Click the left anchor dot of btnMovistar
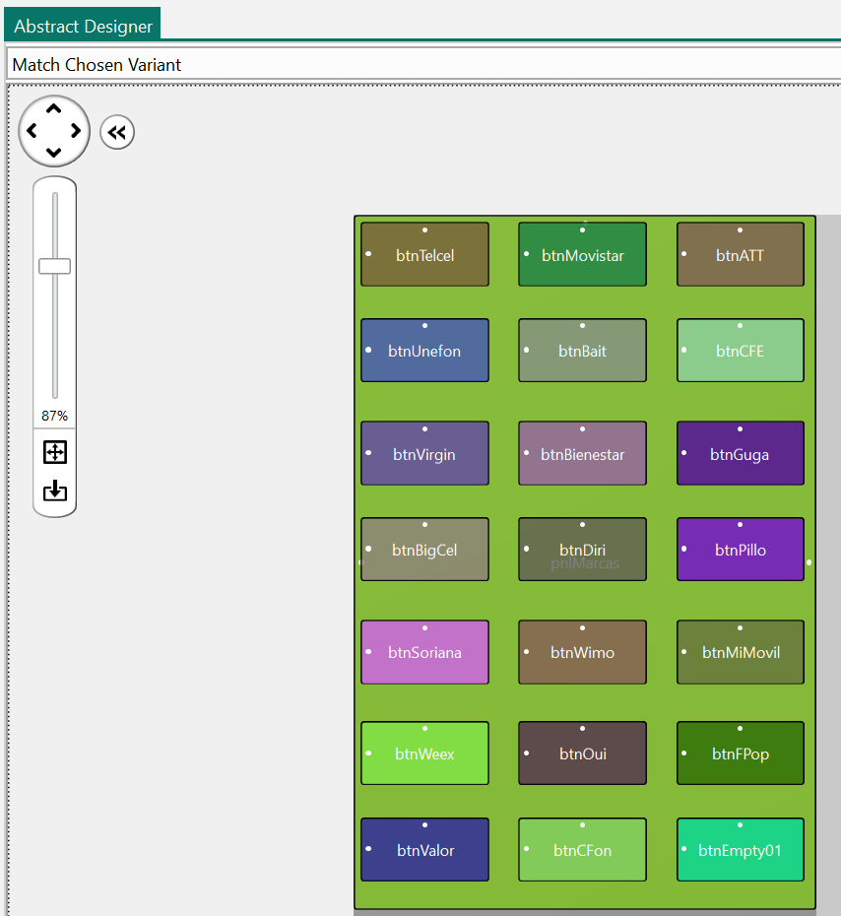 click(x=526, y=254)
